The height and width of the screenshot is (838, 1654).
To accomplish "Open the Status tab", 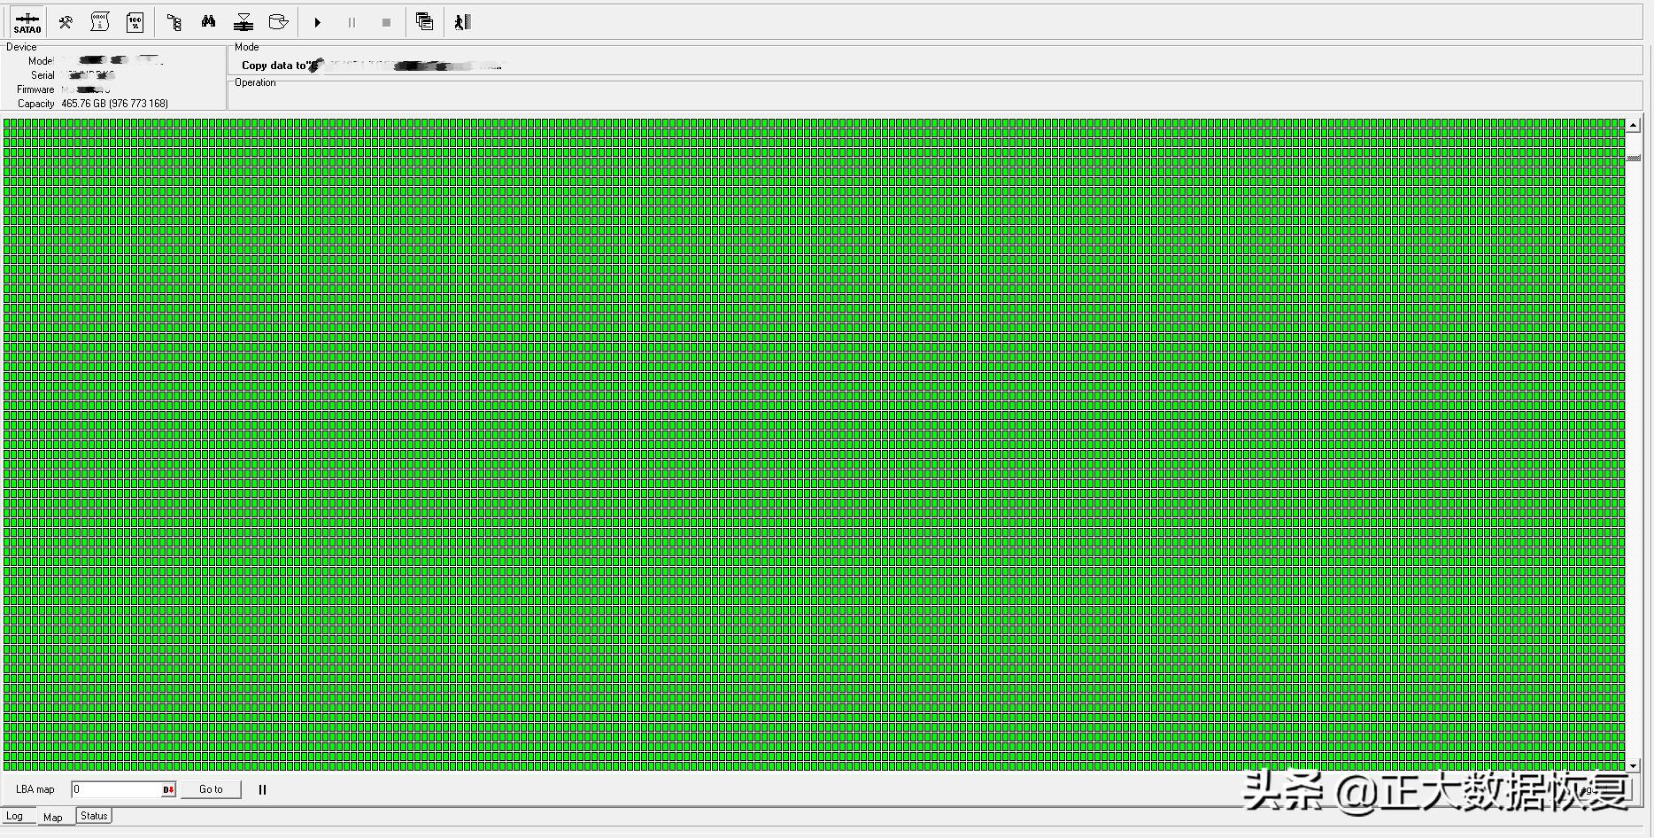I will click(x=94, y=816).
